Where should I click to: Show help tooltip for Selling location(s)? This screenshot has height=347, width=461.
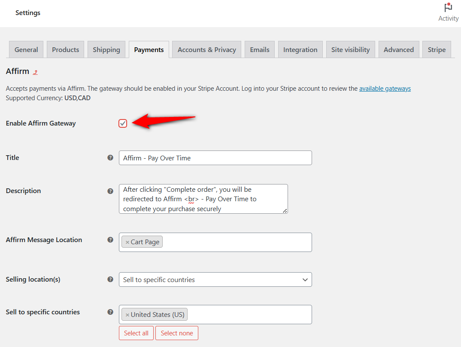(x=110, y=279)
